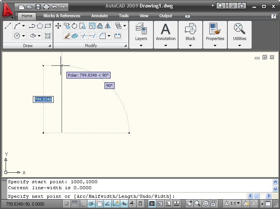Activate the Mirror tool
Screen dimensions: 280x209
(x=108, y=26)
